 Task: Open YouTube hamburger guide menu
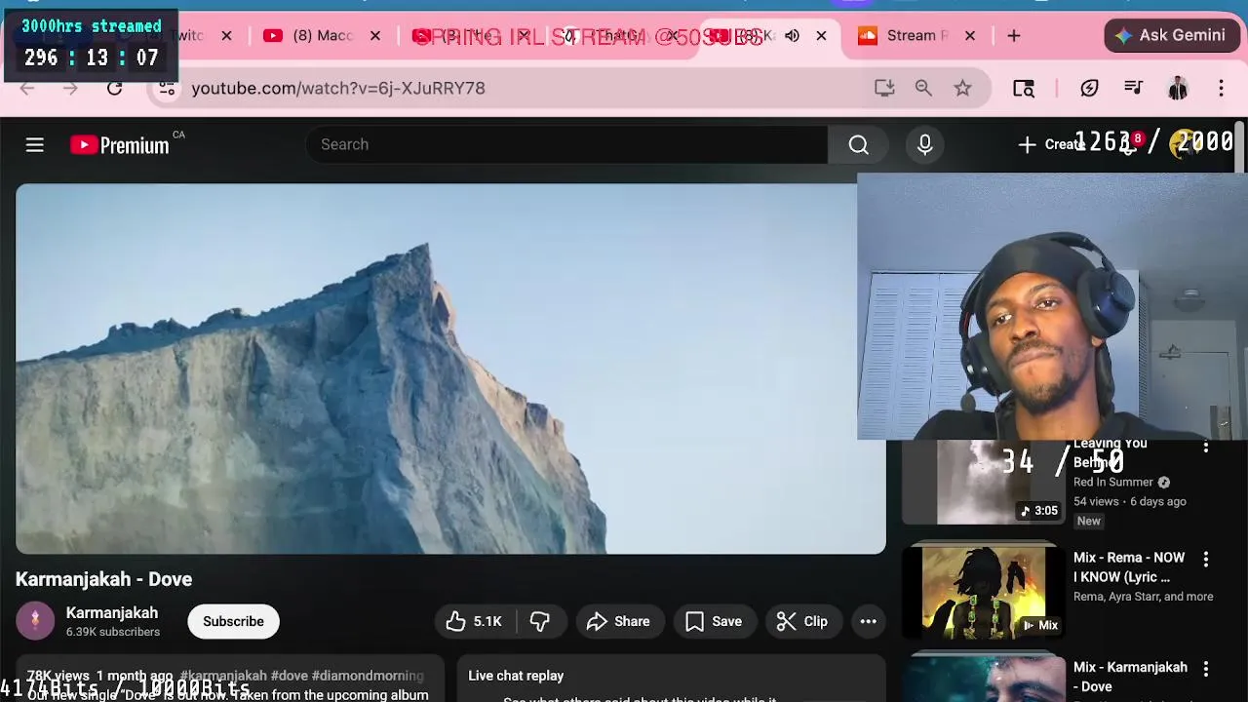click(35, 144)
